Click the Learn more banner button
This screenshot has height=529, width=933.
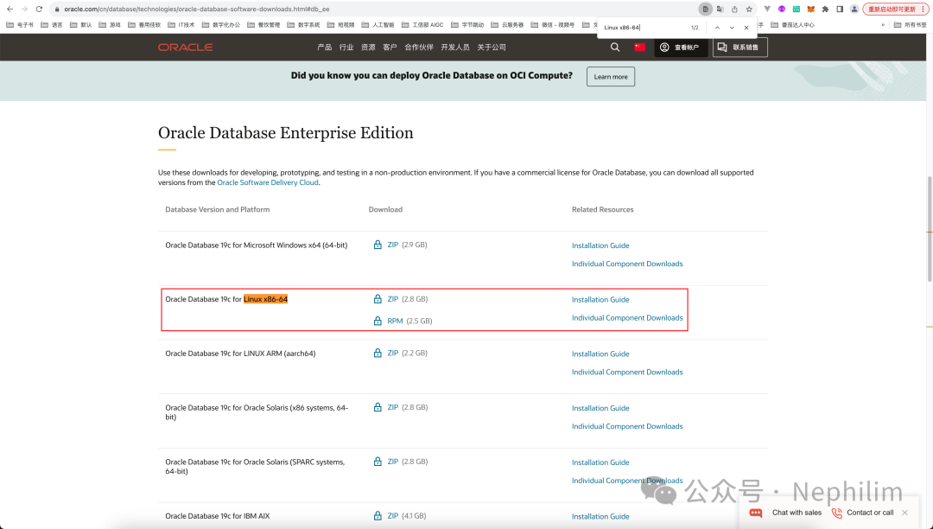[x=611, y=77]
